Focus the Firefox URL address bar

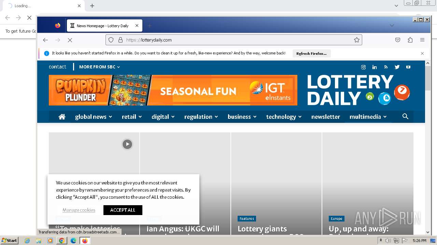click(234, 40)
